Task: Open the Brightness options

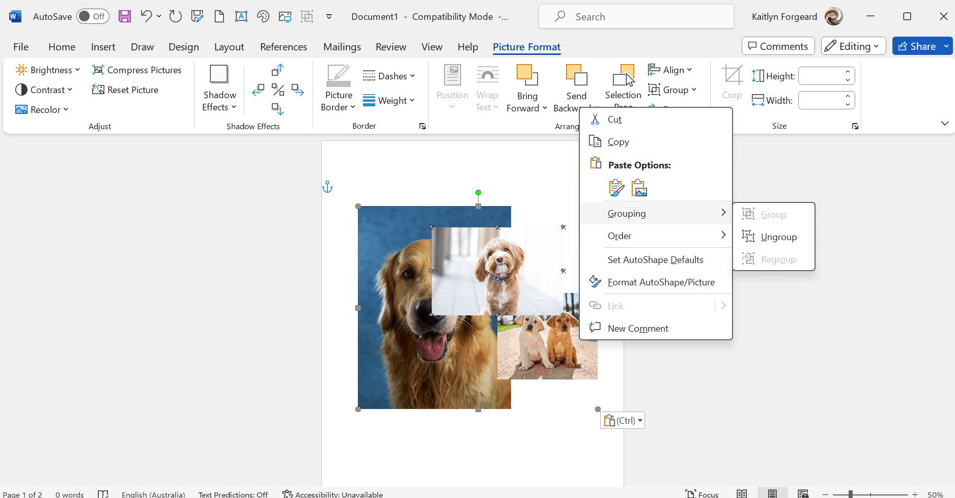Action: click(x=48, y=70)
